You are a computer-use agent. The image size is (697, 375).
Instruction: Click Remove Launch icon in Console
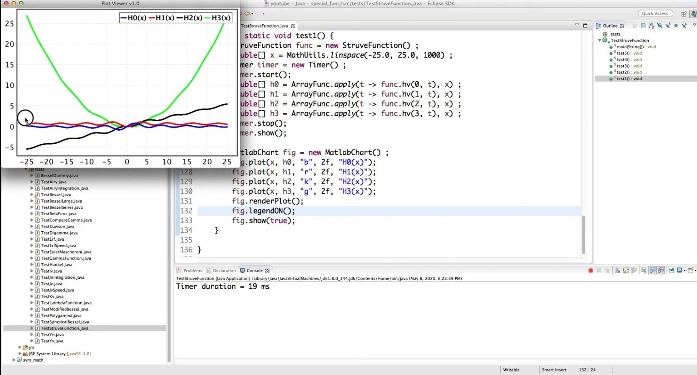(599, 270)
